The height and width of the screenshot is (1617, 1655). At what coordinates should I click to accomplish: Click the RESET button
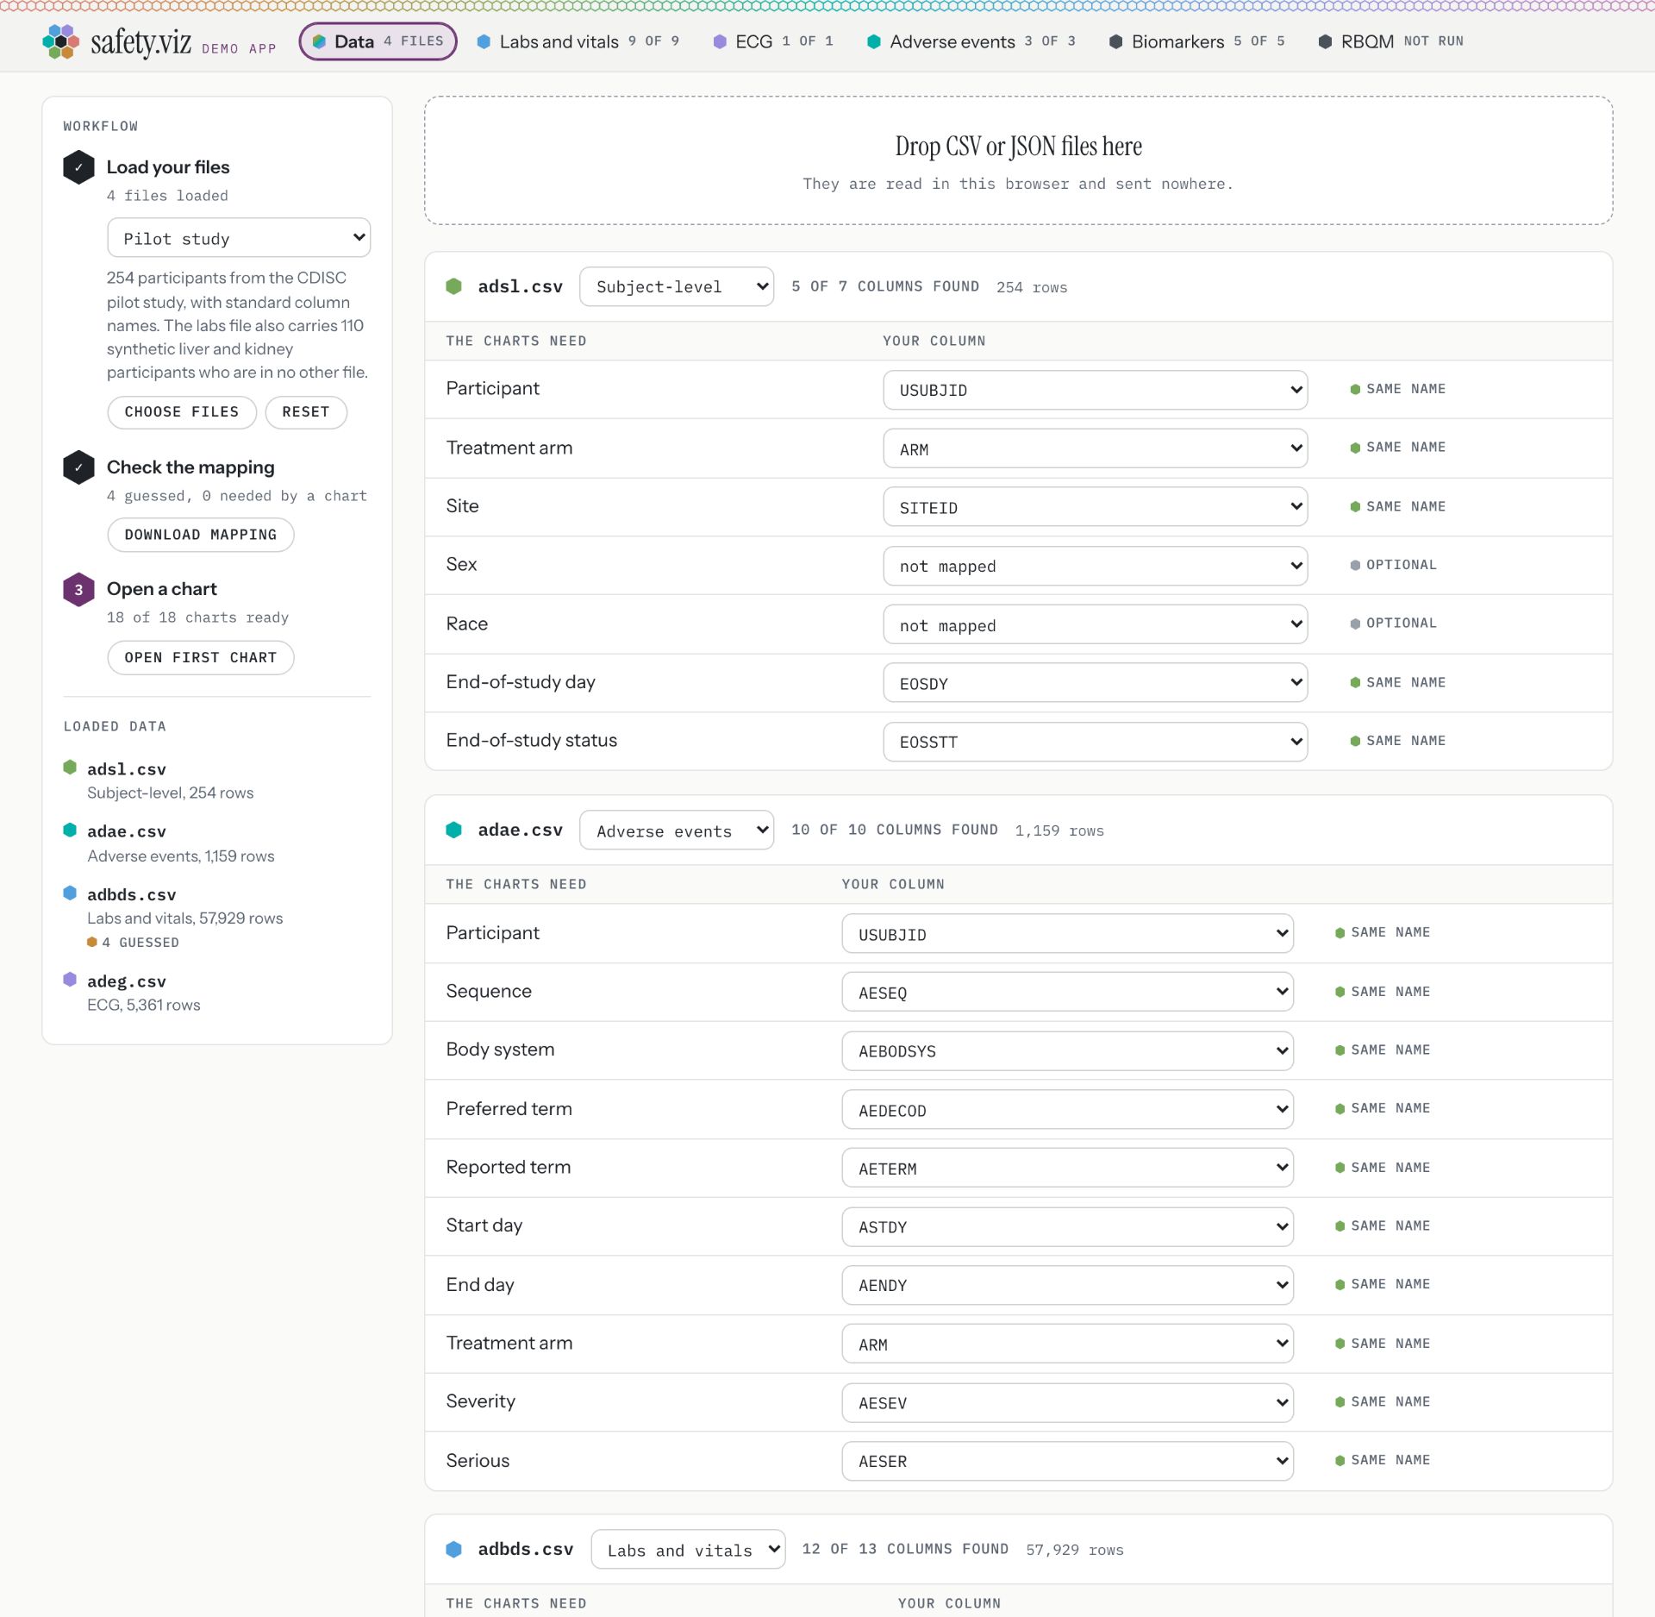pos(306,412)
